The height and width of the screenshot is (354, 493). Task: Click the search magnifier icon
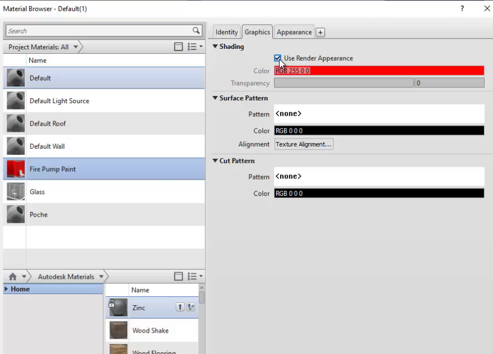(x=196, y=30)
